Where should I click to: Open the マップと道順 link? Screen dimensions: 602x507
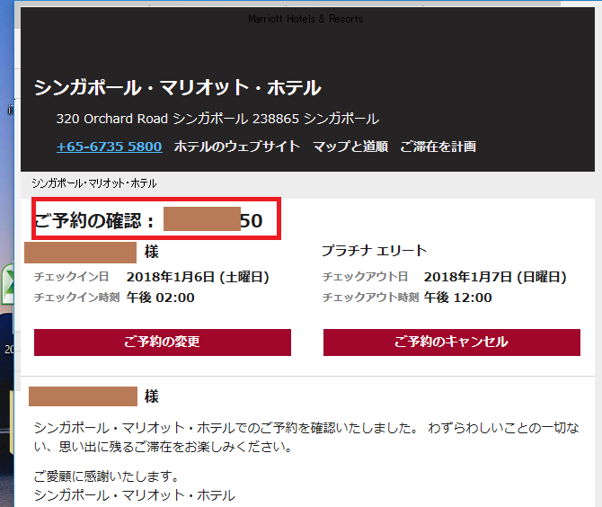pyautogui.click(x=350, y=147)
